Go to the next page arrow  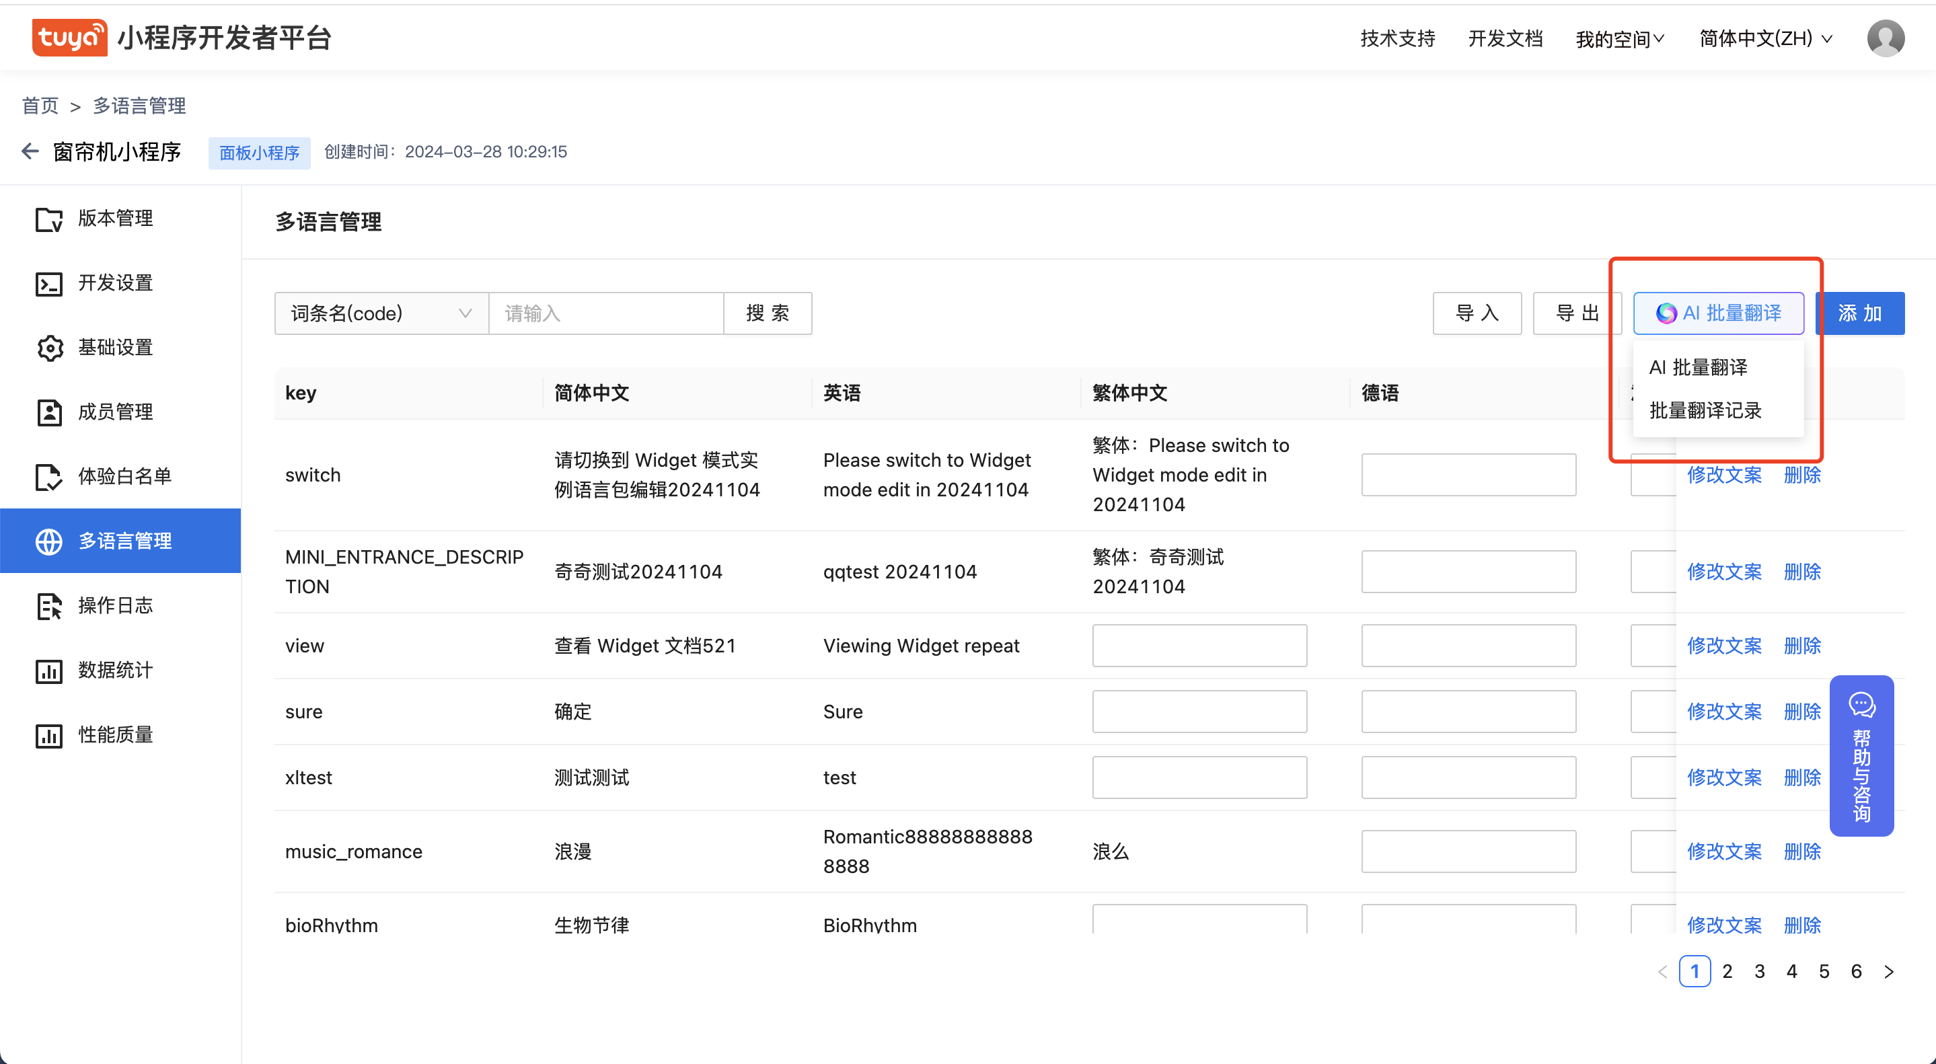tap(1889, 972)
